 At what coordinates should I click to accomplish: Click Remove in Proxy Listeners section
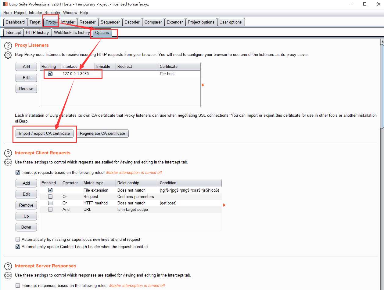coord(26,89)
